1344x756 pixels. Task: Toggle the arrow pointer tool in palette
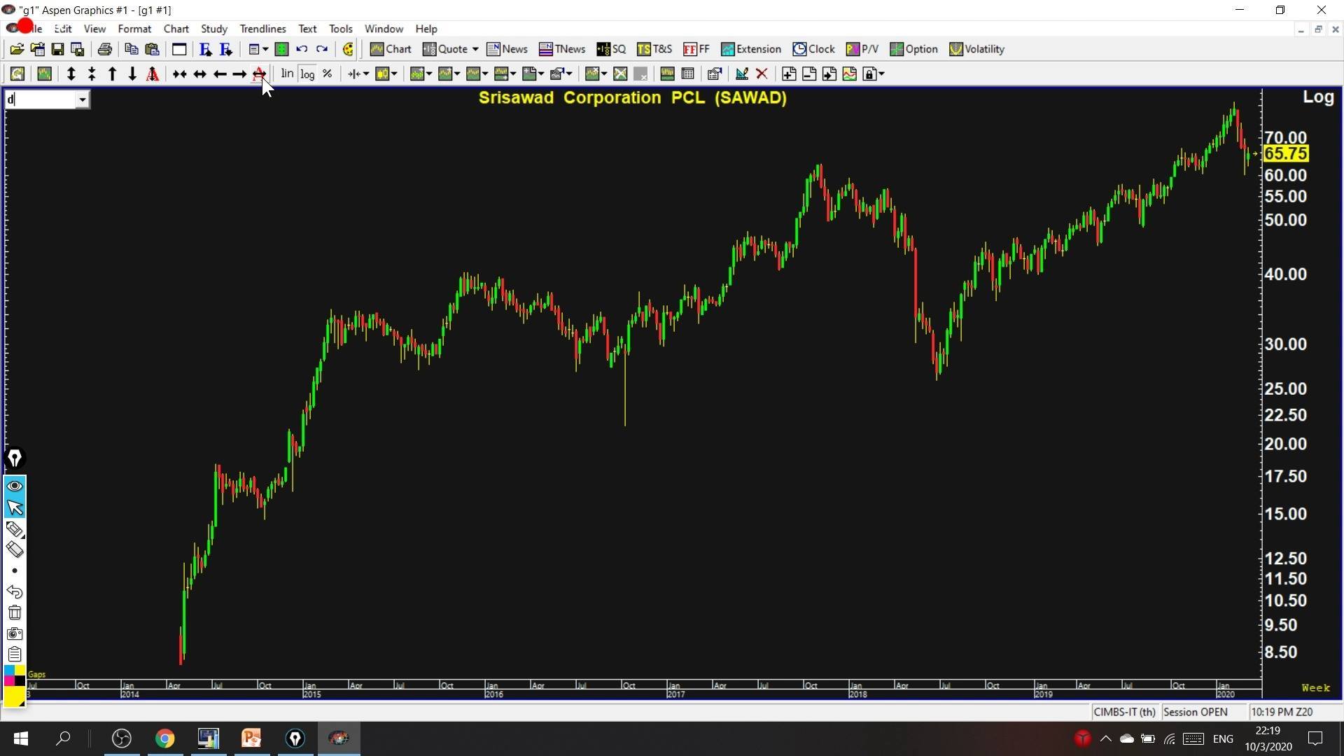(x=15, y=507)
